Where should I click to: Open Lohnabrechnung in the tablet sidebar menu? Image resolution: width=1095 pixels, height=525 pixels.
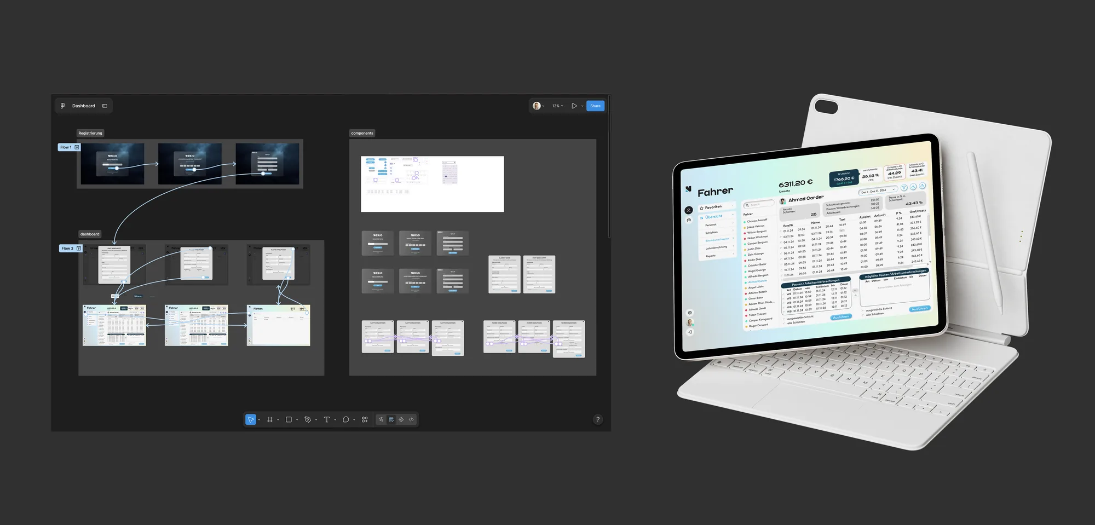(x=716, y=247)
